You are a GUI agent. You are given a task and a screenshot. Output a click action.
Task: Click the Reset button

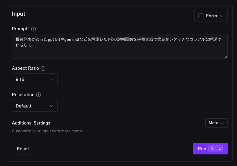pyautogui.click(x=23, y=149)
